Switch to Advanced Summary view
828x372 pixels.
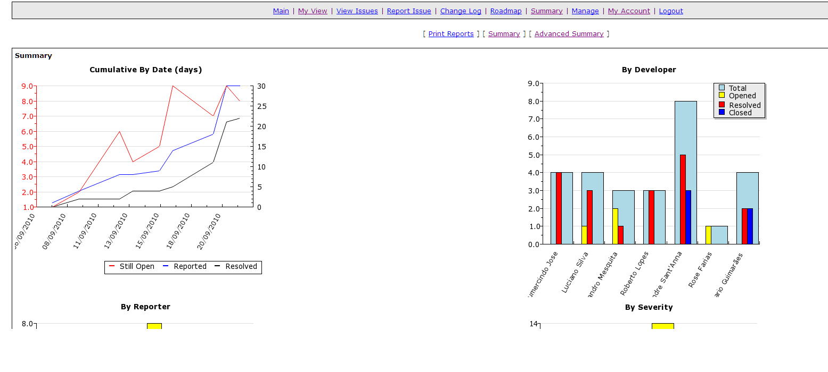[569, 33]
